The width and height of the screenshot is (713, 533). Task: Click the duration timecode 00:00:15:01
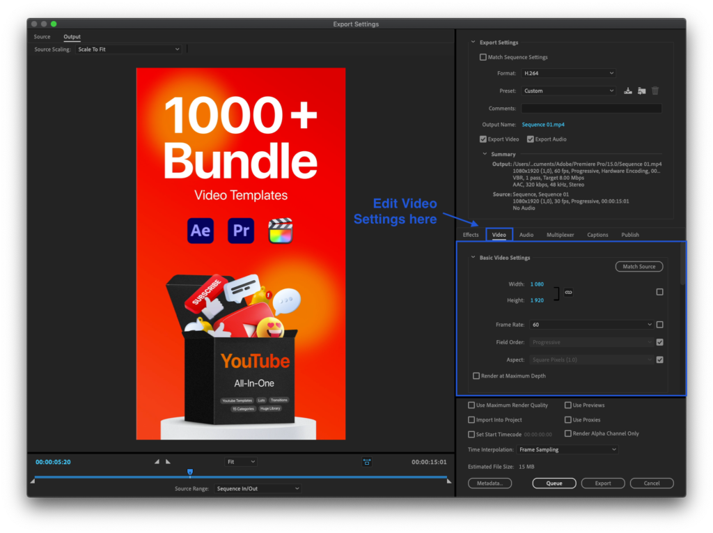[x=429, y=462]
